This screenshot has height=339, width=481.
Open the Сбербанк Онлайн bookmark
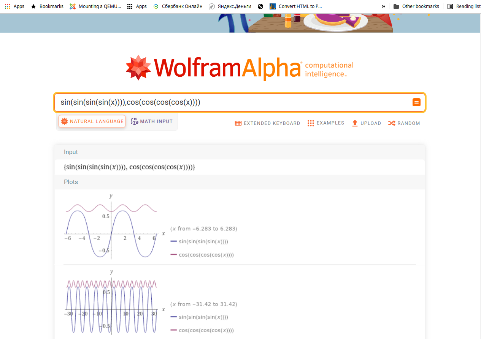click(x=178, y=6)
